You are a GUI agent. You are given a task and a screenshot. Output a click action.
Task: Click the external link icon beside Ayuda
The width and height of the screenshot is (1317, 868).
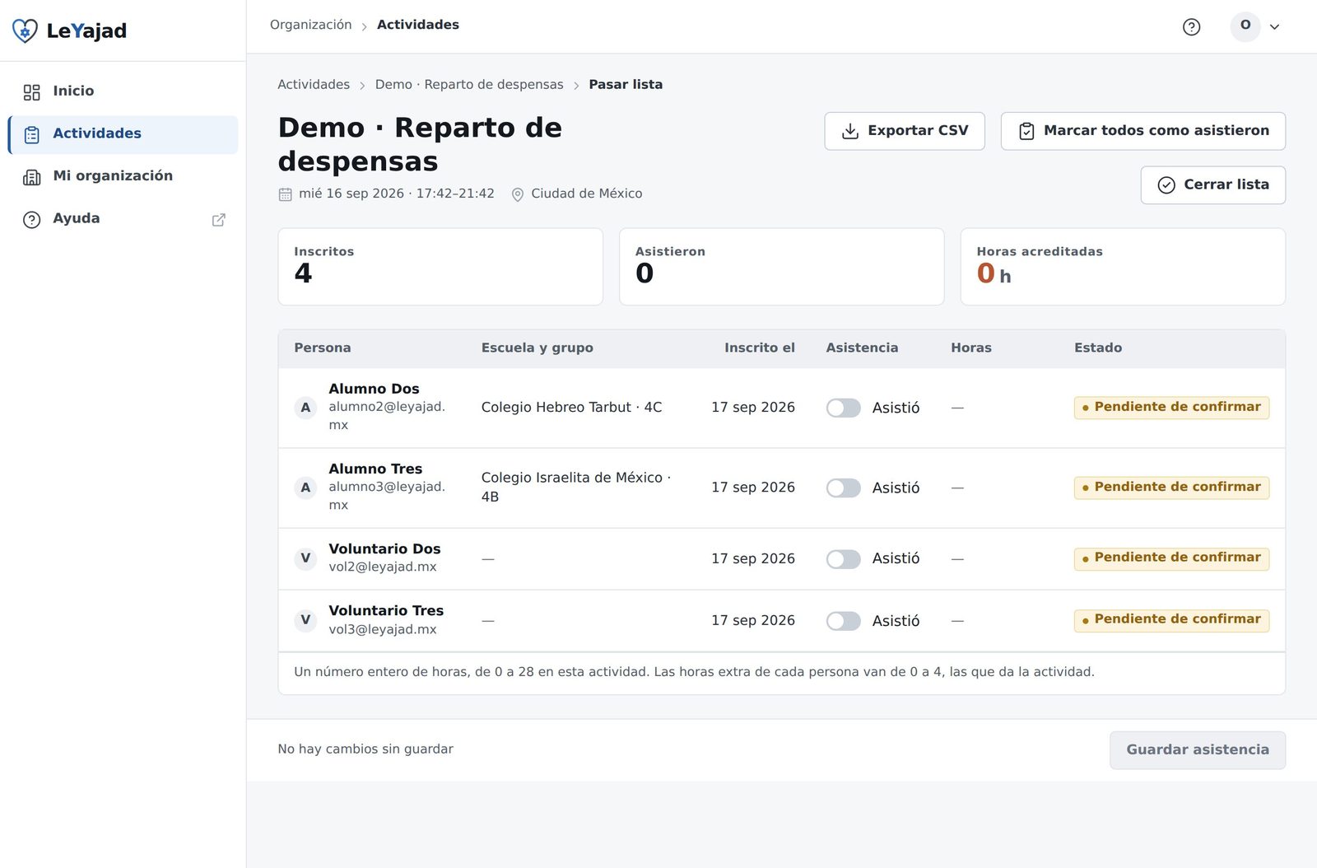click(x=219, y=220)
